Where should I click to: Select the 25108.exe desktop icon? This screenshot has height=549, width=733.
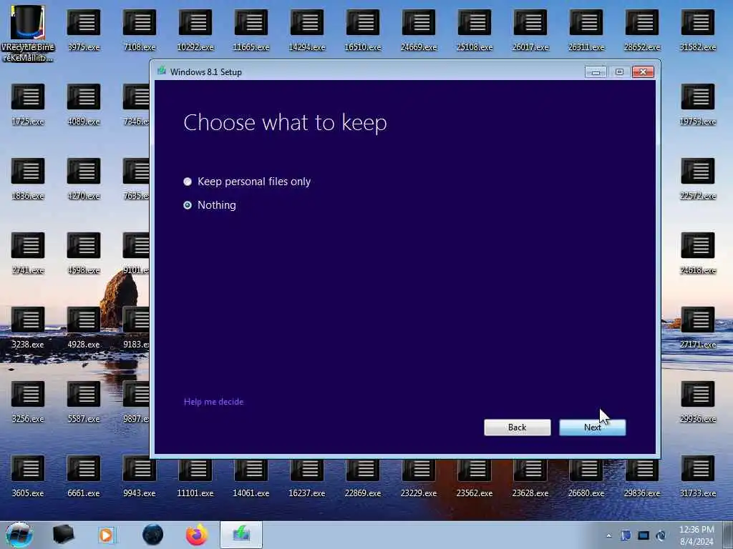pos(475,30)
